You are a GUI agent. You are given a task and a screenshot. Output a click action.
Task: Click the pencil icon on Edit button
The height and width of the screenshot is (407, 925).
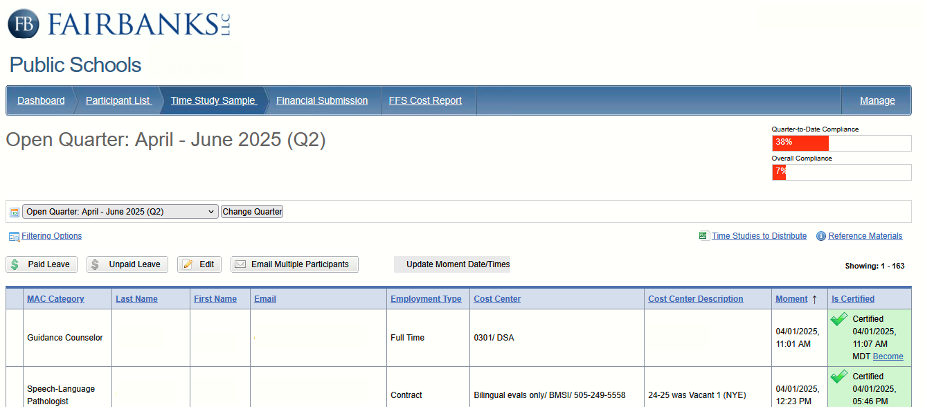[187, 264]
